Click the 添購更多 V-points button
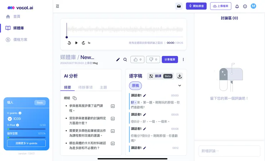 click(x=26, y=143)
